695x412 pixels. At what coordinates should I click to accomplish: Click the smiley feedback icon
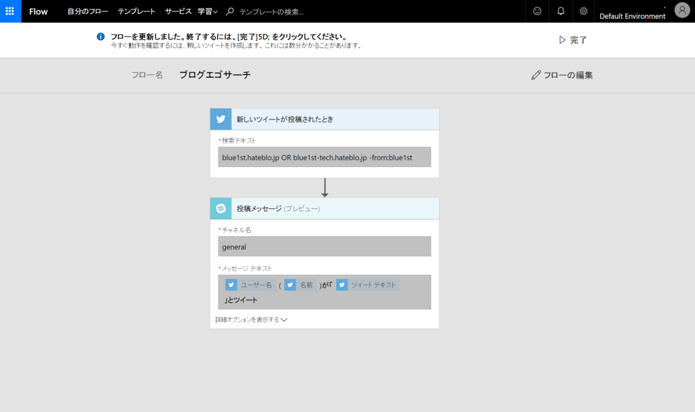(x=538, y=11)
